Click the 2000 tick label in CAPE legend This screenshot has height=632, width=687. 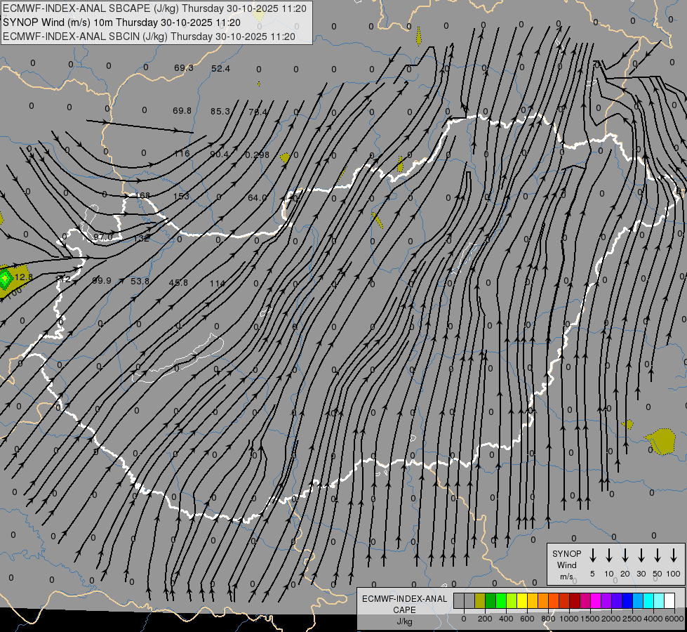tap(611, 619)
